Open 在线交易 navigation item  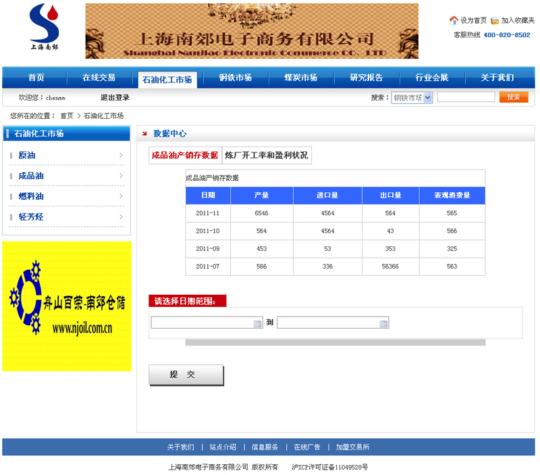99,78
